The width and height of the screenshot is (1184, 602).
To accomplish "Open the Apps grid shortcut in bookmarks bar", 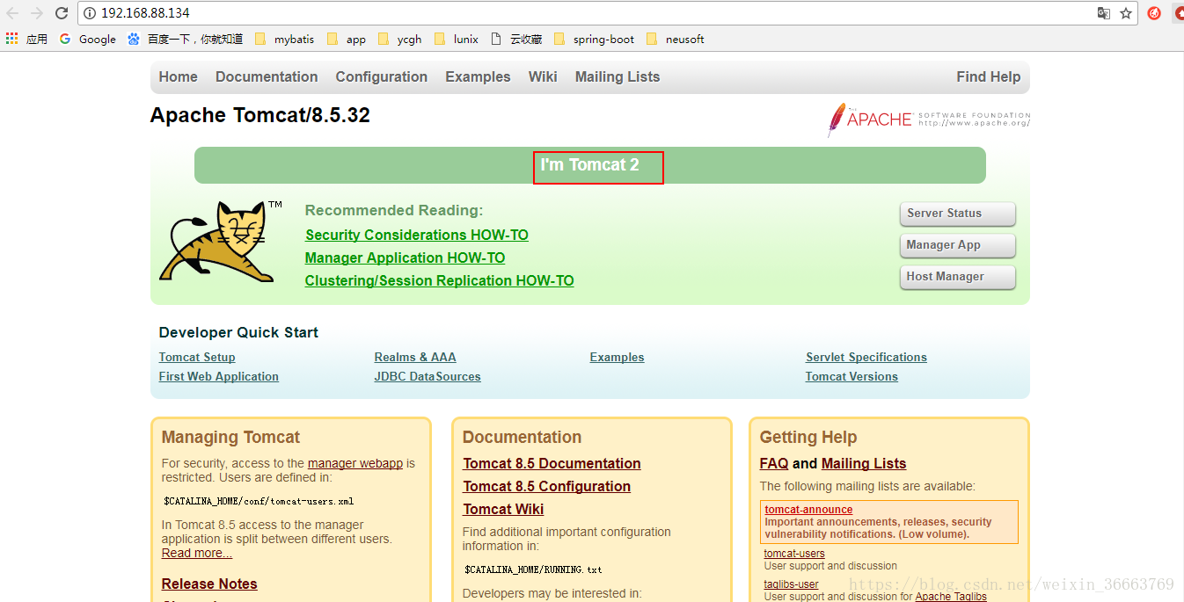I will click(26, 39).
